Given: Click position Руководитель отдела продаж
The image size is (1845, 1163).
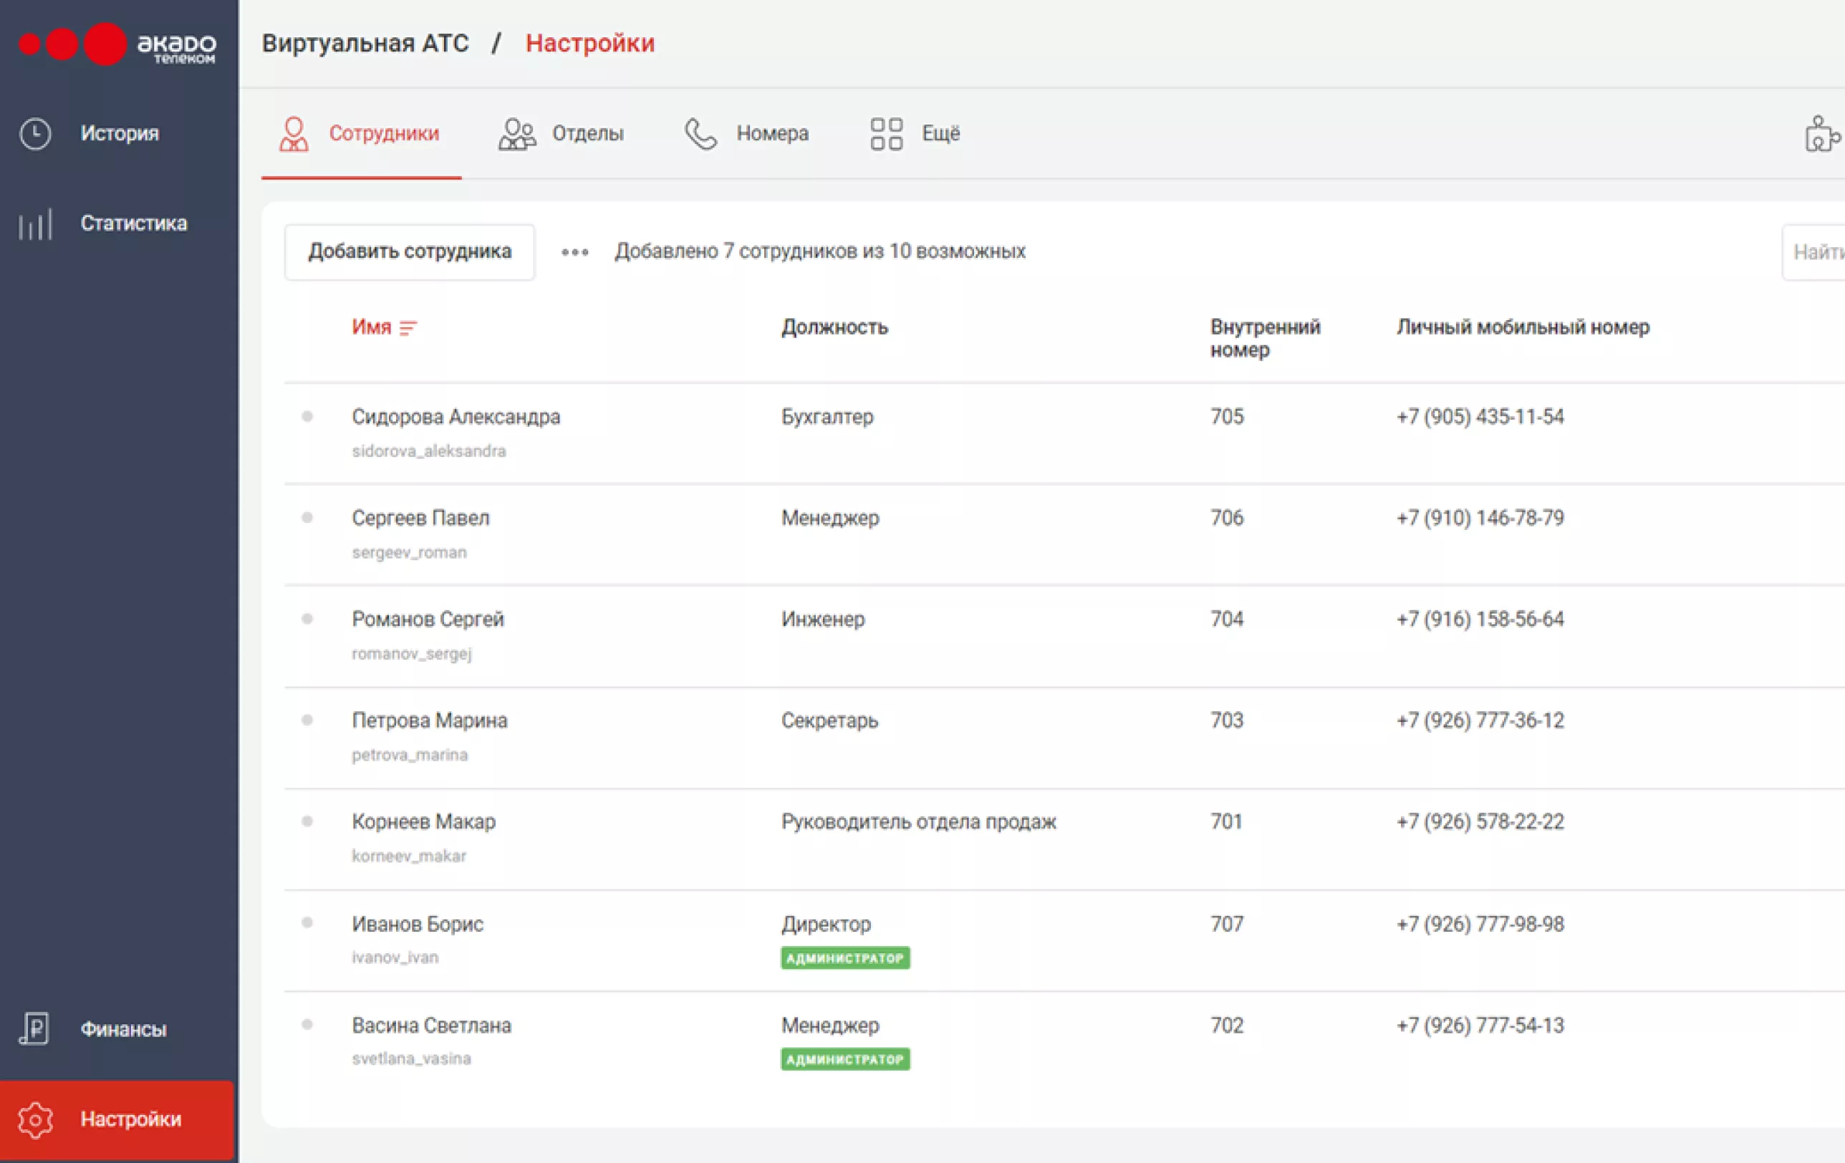Looking at the screenshot, I should [919, 821].
